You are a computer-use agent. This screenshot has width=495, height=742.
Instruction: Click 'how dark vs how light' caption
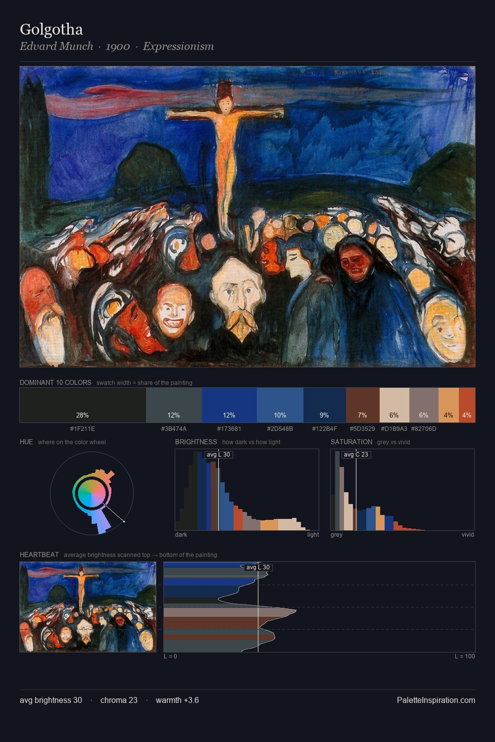(251, 442)
